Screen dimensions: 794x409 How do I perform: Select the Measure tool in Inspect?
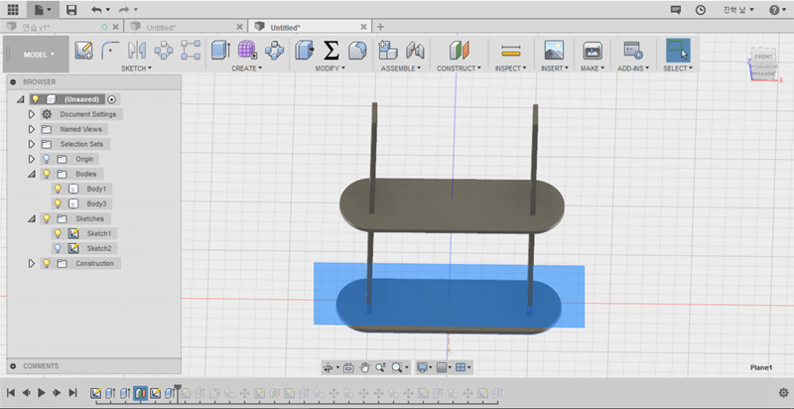point(510,50)
